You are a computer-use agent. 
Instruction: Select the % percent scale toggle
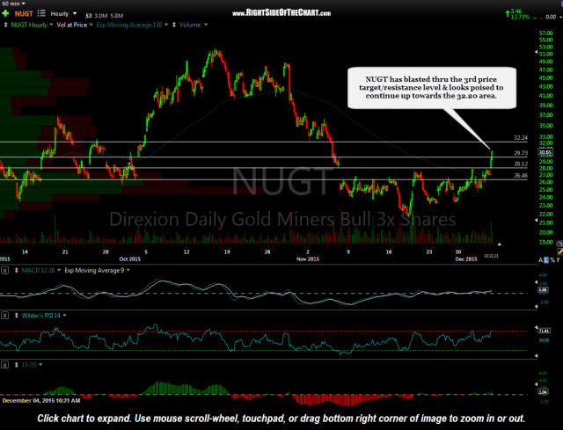tap(552, 260)
